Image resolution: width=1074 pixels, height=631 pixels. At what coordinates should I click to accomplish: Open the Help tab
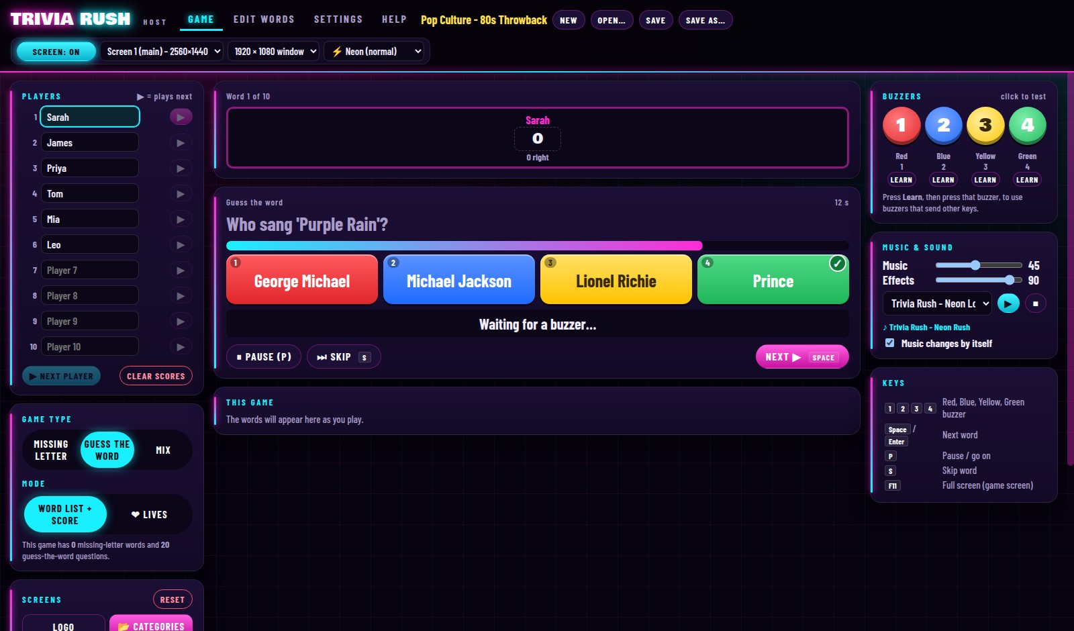click(x=394, y=19)
